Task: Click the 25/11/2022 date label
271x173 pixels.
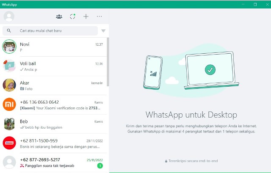Action: pyautogui.click(x=95, y=160)
